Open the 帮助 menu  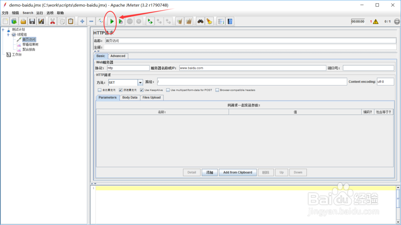(x=61, y=13)
